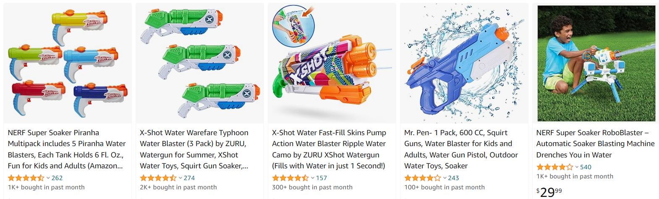Click the $29.99 price of the RoboBlaster
The height and width of the screenshot is (199, 659).
coord(549,192)
